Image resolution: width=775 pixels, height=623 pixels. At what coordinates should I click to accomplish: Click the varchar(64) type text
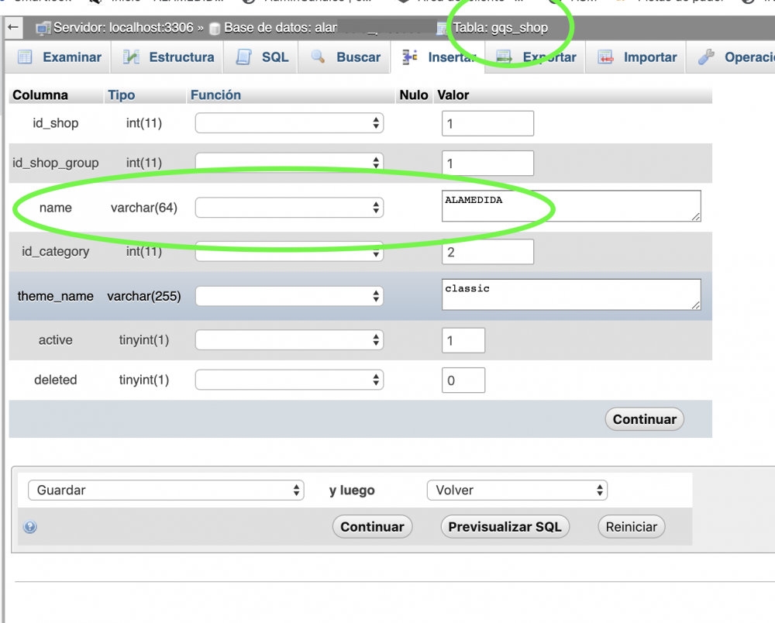pyautogui.click(x=144, y=208)
